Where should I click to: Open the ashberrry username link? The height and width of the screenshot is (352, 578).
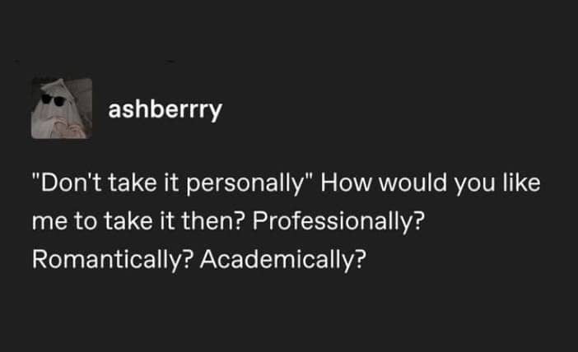pyautogui.click(x=165, y=109)
